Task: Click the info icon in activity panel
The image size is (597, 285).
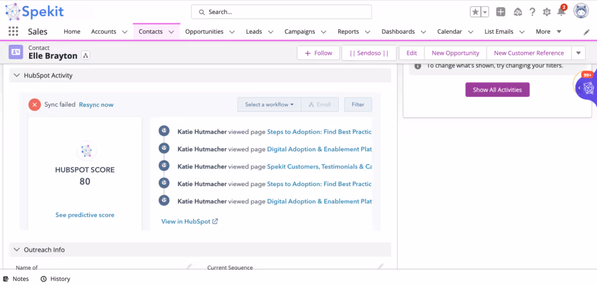Action: [417, 66]
